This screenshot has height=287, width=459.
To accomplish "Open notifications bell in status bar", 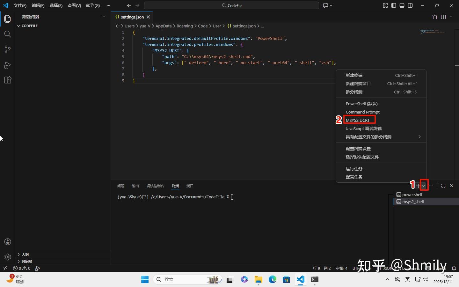I will (x=454, y=268).
